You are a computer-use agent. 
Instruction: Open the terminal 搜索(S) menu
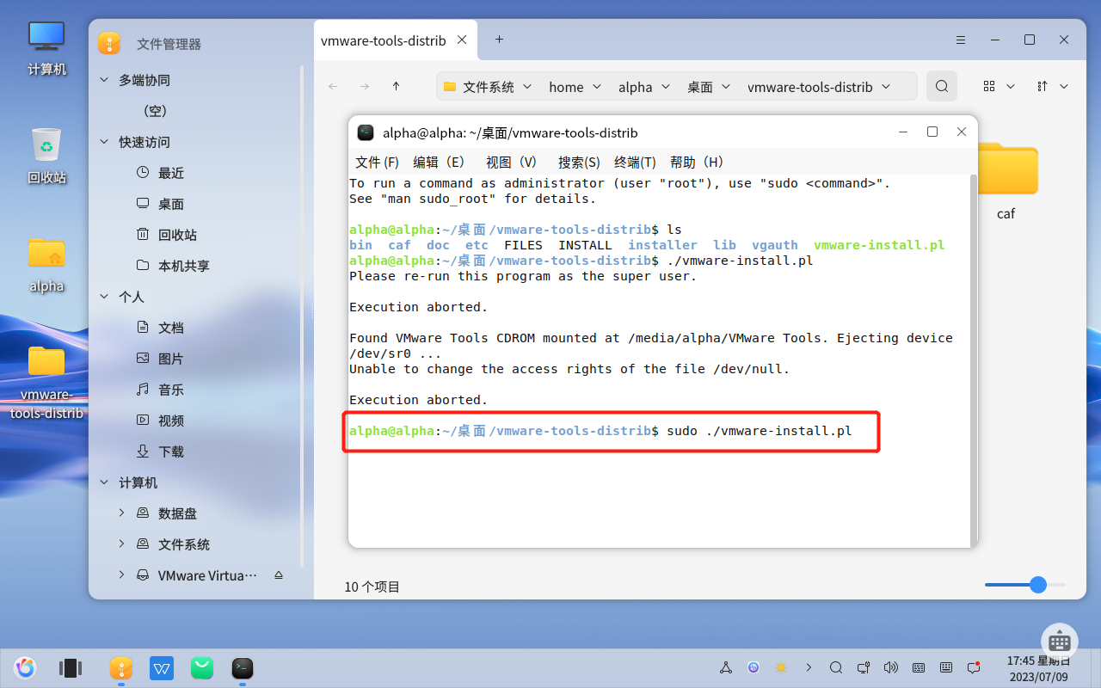click(x=579, y=162)
